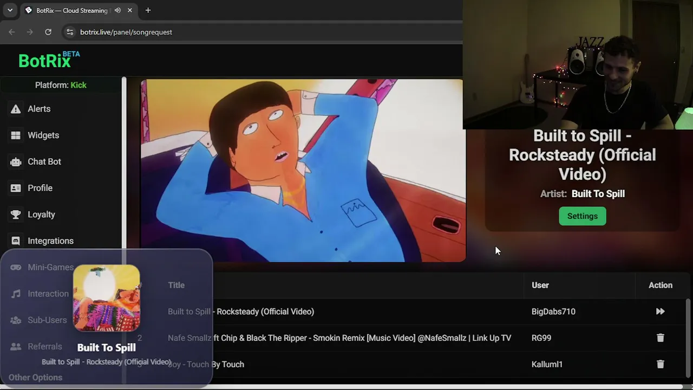Click the Touch By Touch queue title
693x390 pixels.
coord(206,365)
